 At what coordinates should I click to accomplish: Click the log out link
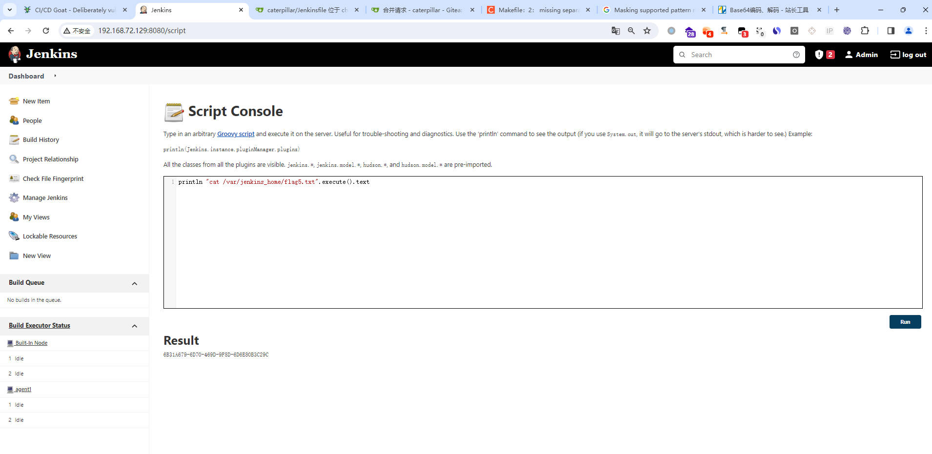click(x=908, y=55)
